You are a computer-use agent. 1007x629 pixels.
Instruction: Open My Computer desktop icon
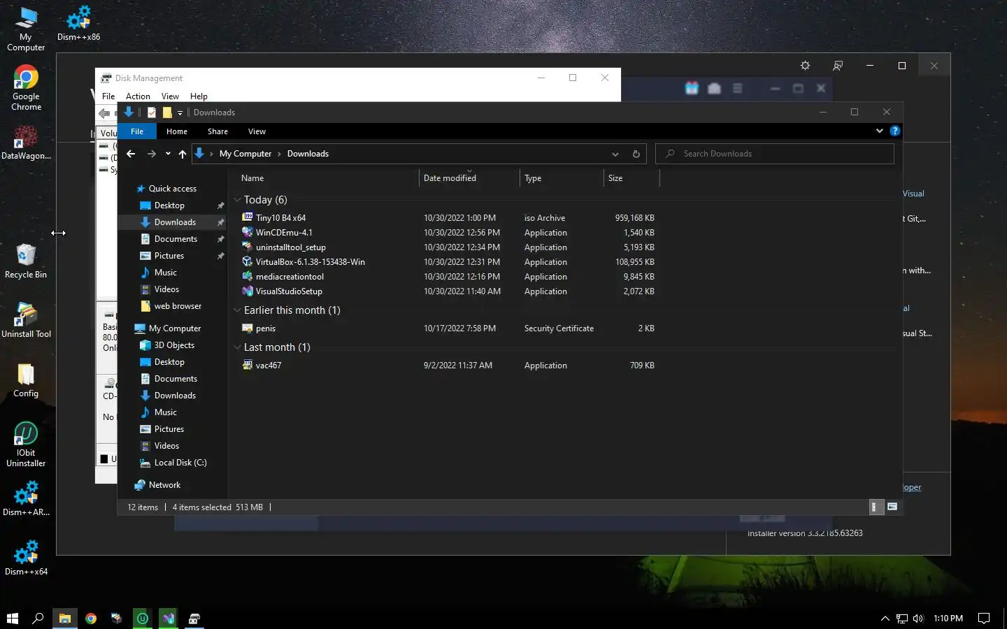point(26,29)
